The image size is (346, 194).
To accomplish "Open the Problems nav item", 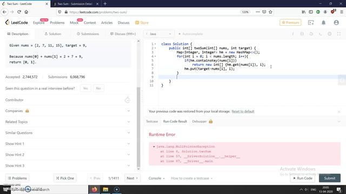I will click(57, 23).
